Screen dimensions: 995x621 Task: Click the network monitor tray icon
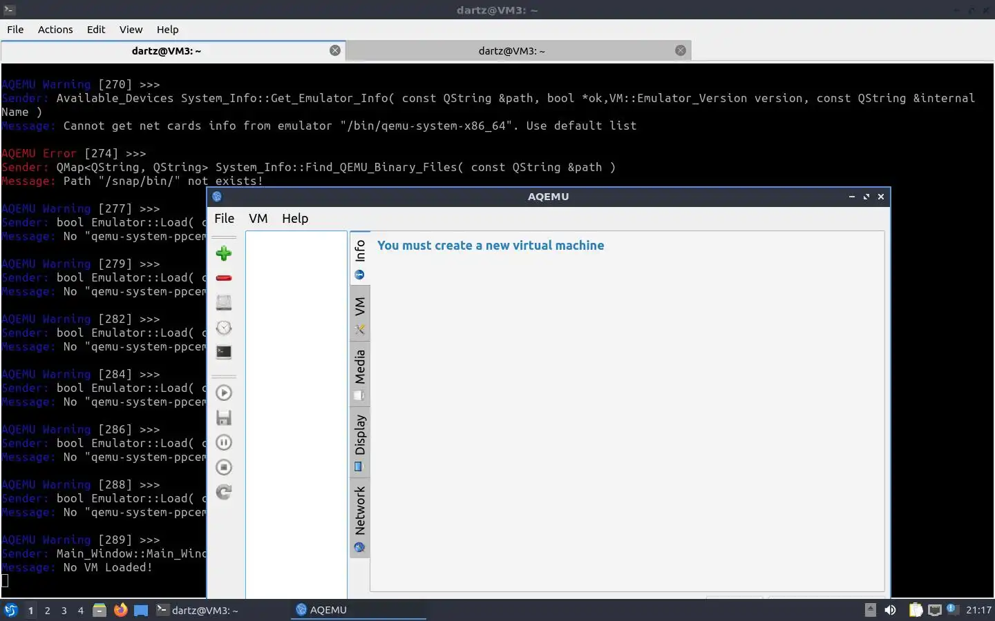click(935, 610)
